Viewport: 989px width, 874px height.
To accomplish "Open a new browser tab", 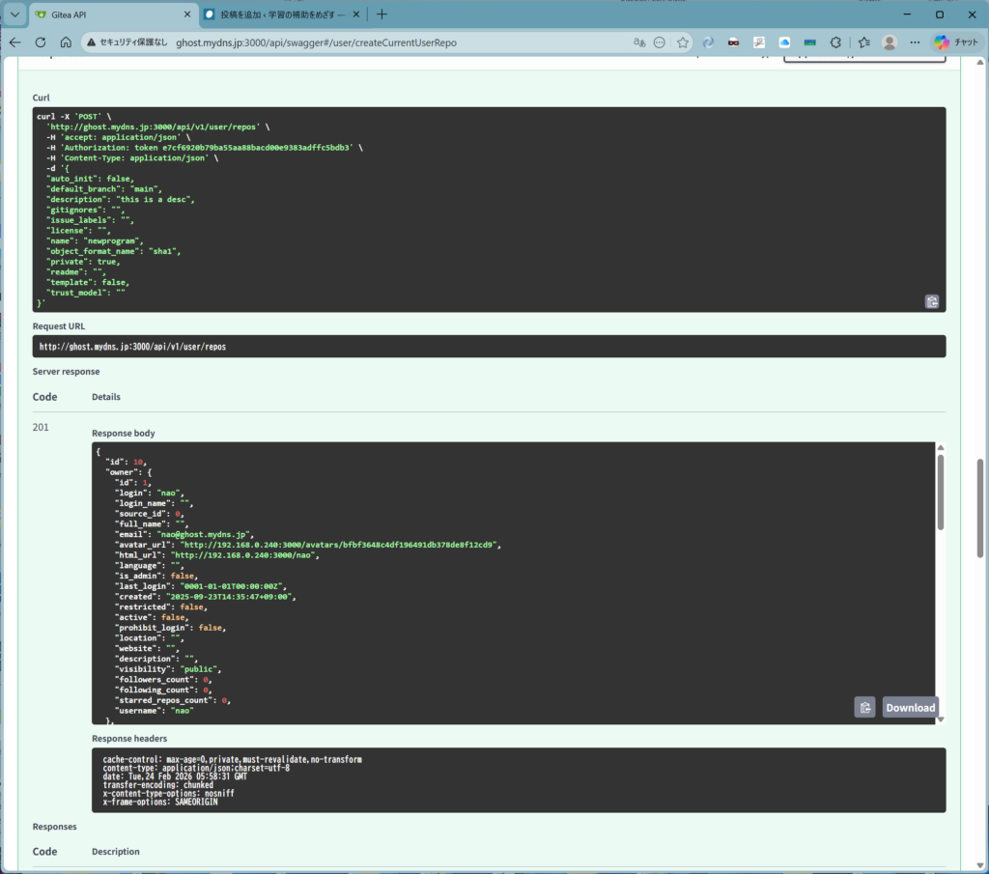I will pos(381,14).
